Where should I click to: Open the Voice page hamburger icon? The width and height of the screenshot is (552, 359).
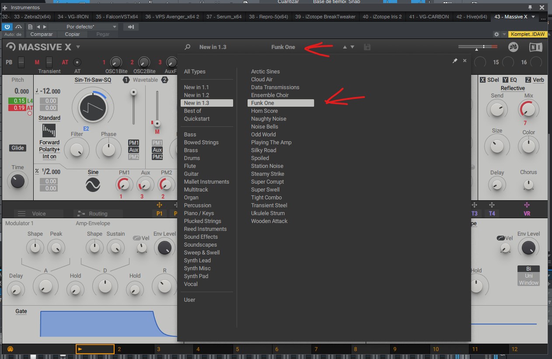point(22,213)
